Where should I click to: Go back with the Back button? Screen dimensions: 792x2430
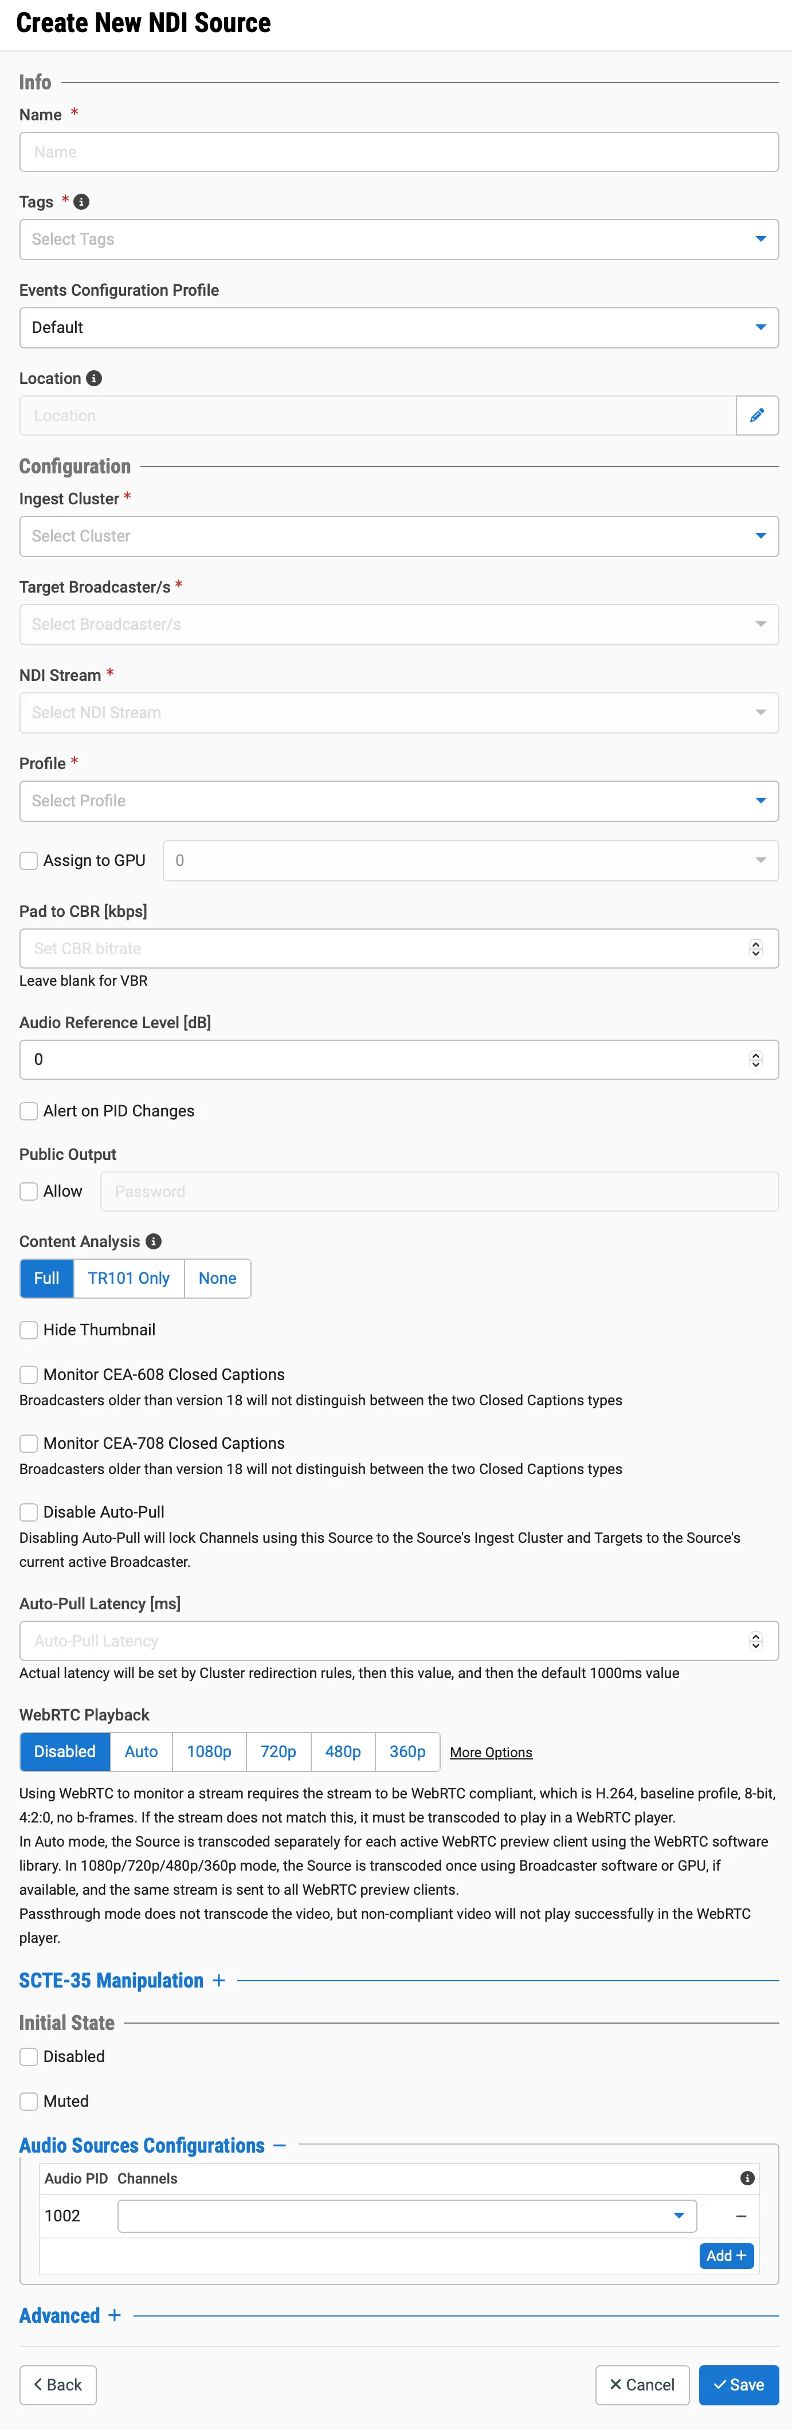(57, 2385)
